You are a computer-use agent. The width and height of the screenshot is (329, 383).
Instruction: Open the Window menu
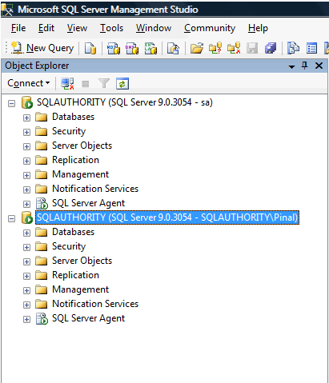pos(154,28)
